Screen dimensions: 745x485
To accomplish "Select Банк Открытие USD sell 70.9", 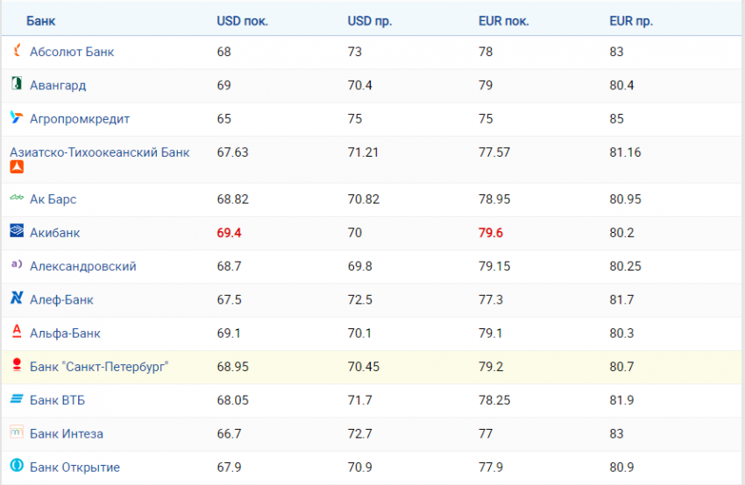I will pyautogui.click(x=359, y=467).
